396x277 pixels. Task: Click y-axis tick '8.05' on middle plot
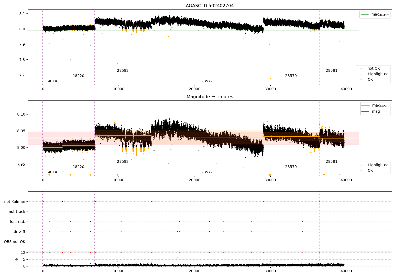tap(21, 131)
